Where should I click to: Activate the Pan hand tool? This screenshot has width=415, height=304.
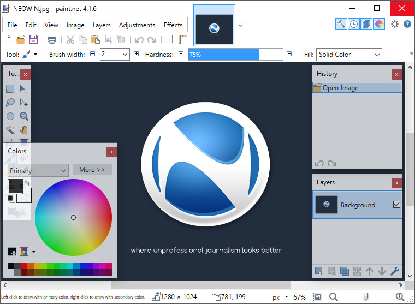coord(24,129)
